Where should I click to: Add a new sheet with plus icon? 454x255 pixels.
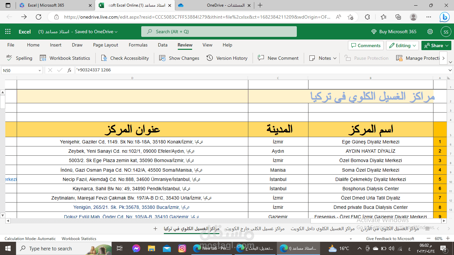[155, 228]
